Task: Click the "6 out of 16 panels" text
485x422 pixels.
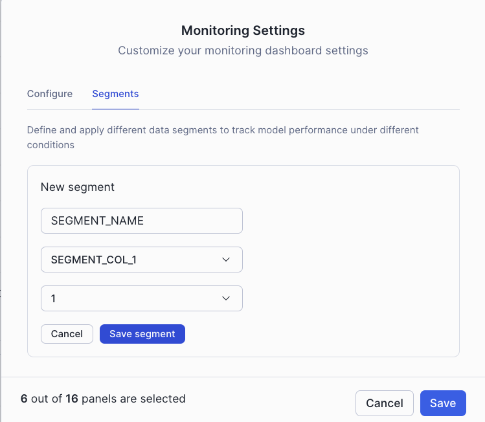Action: pyautogui.click(x=103, y=399)
